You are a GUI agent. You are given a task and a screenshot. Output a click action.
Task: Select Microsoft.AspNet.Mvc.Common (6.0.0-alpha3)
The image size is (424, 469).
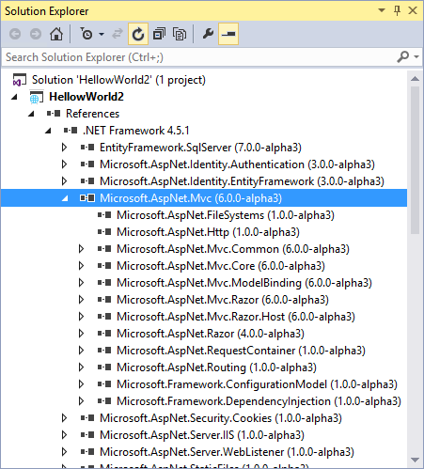pyautogui.click(x=233, y=249)
